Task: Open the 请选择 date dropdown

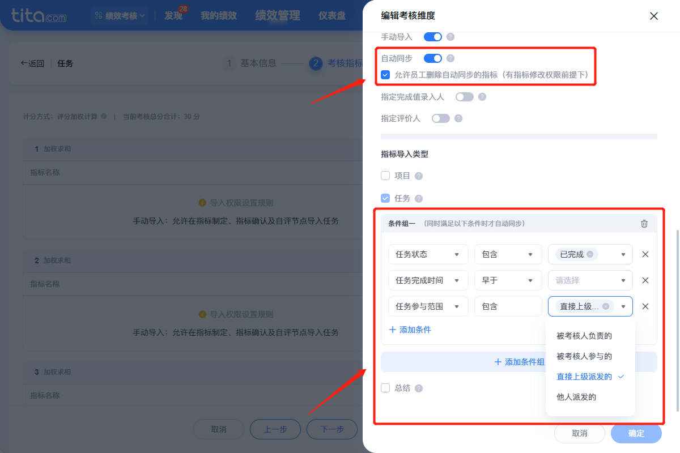Action: tap(590, 280)
